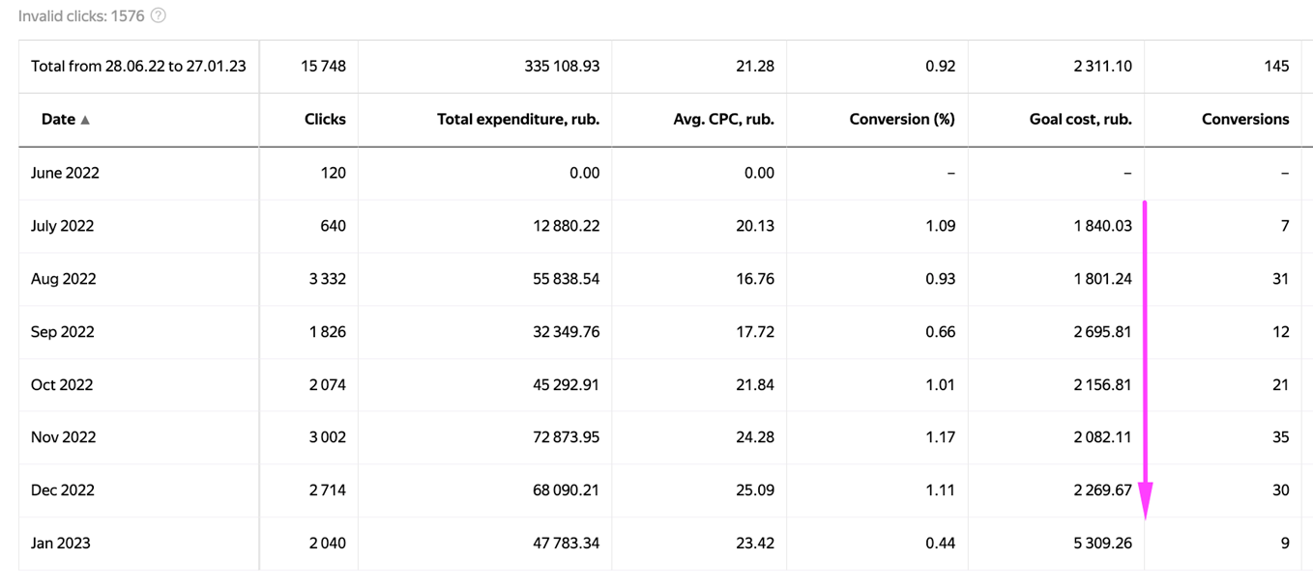Sort by Goal cost, rub. header
1313x586 pixels.
1080,120
